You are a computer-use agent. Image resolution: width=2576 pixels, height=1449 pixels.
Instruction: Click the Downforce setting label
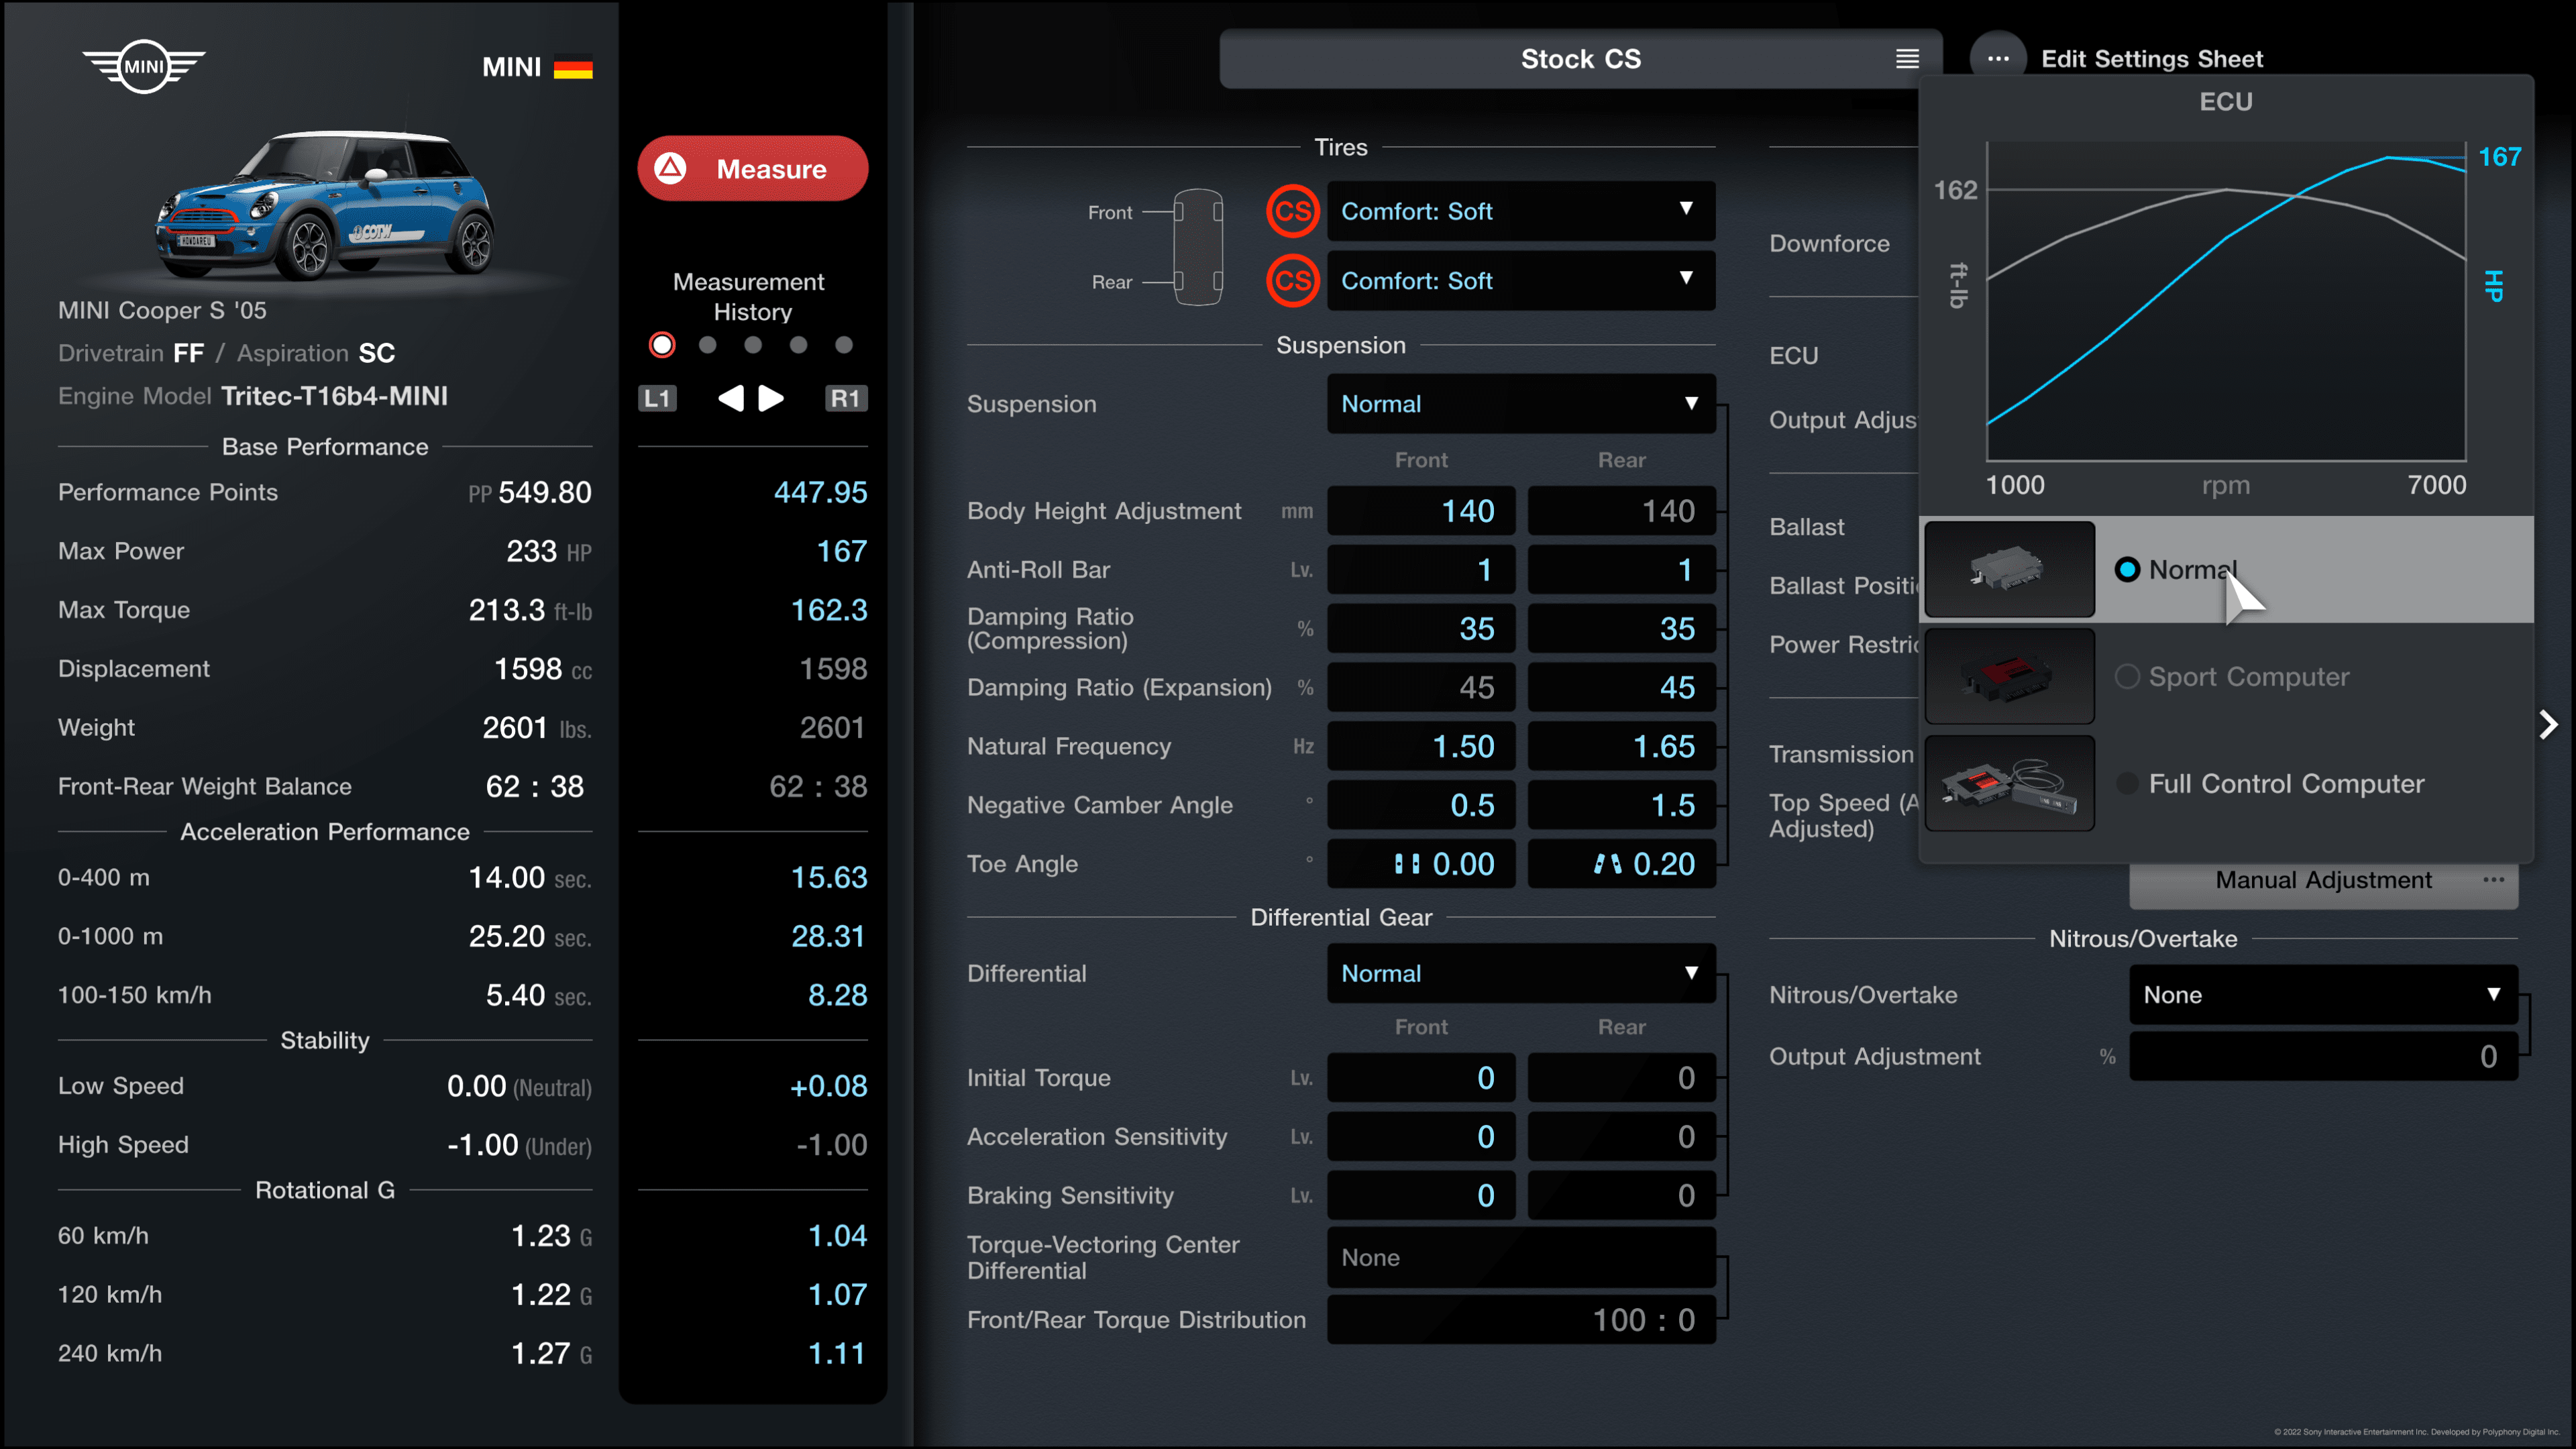pos(1829,244)
